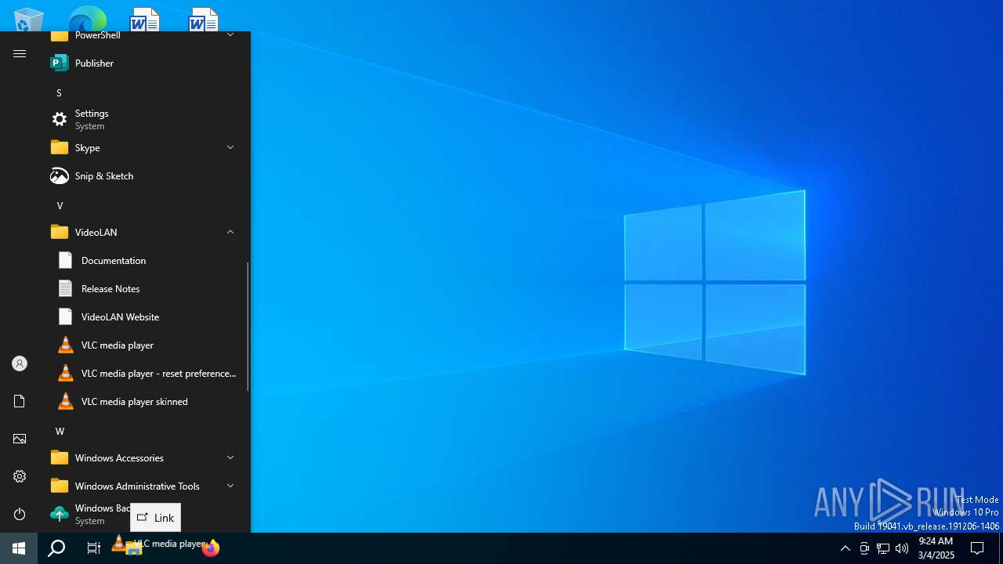The width and height of the screenshot is (1003, 564).
Task: Expand the PowerShell folder chevron
Action: 230,35
